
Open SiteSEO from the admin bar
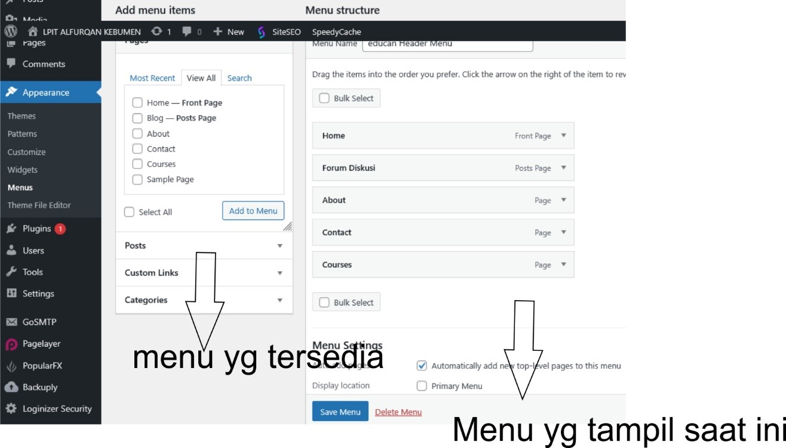point(280,32)
